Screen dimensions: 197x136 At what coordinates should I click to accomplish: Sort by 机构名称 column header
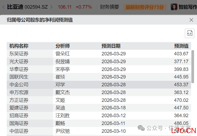coord(19,46)
